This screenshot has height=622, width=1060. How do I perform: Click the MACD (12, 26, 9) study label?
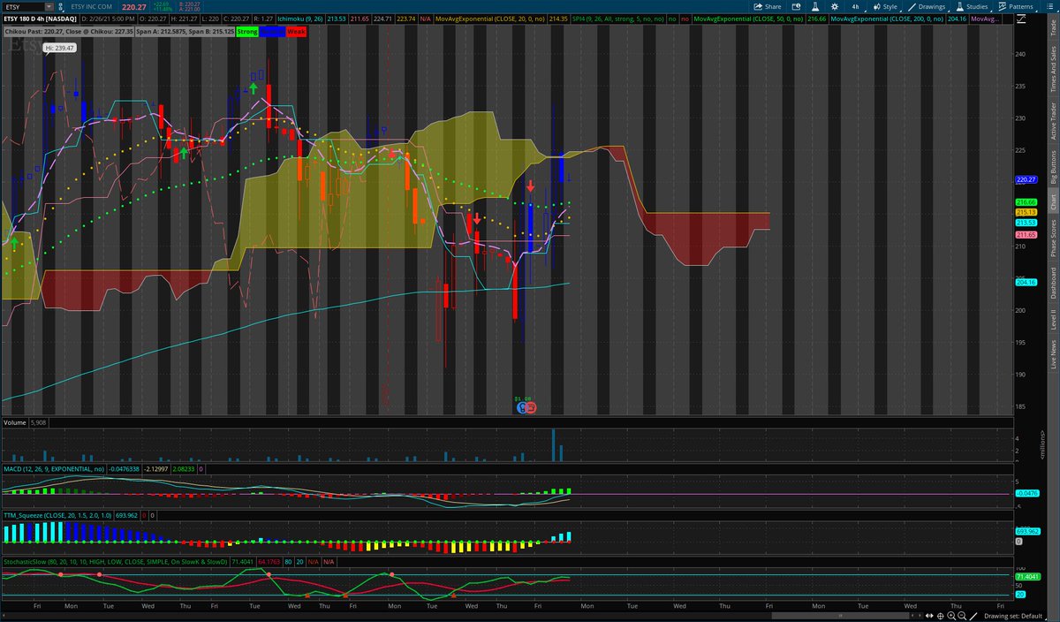pyautogui.click(x=53, y=469)
